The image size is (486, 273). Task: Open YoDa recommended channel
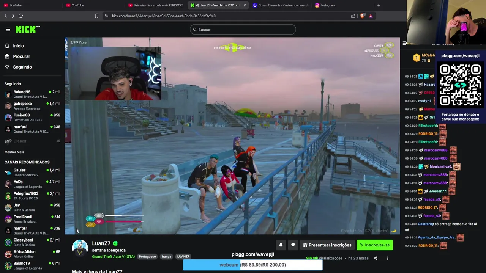click(32, 184)
